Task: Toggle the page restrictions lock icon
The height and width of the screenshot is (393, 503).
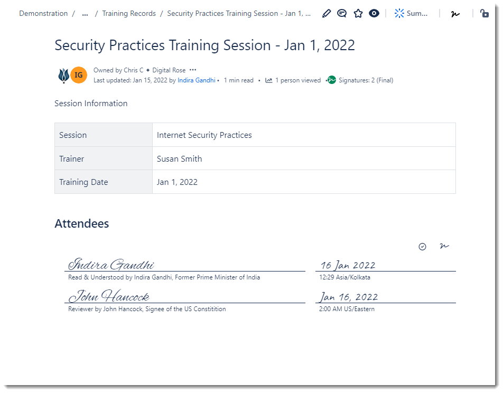Action: [484, 14]
